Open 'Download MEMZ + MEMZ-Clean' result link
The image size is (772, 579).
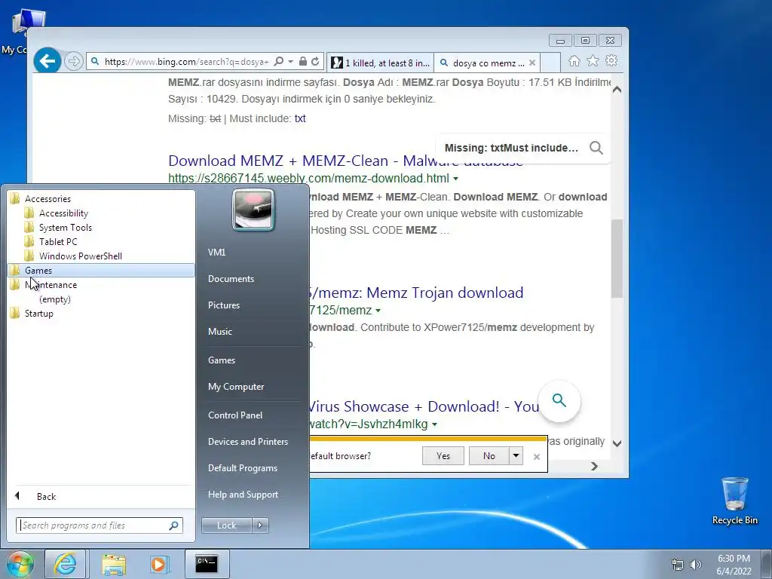pos(345,161)
